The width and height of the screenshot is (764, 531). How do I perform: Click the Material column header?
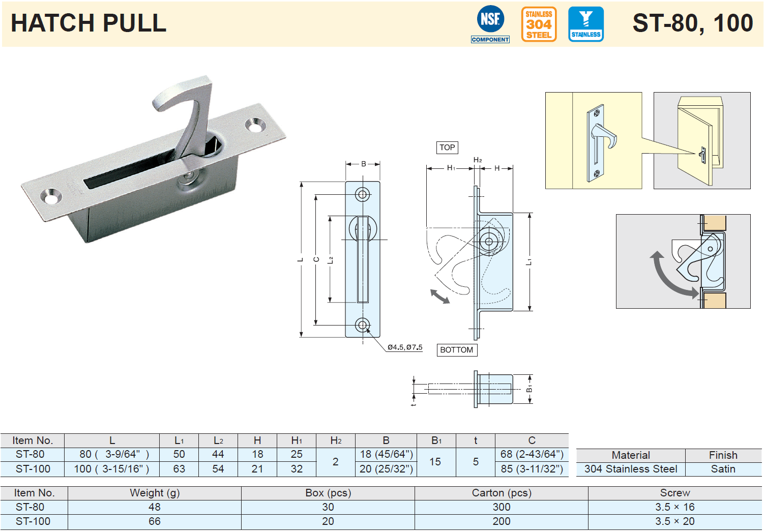[x=631, y=455]
